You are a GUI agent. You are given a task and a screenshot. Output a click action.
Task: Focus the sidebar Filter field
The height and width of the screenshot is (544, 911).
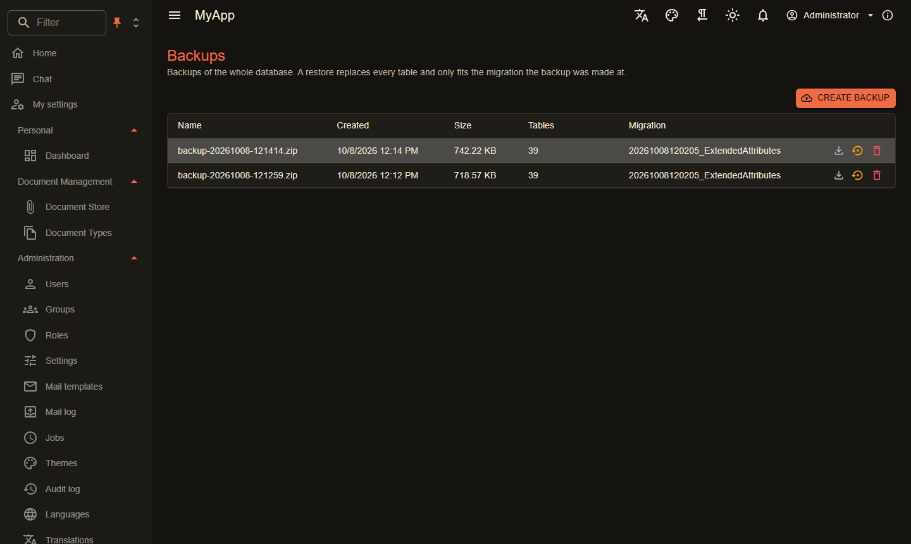[x=57, y=23]
